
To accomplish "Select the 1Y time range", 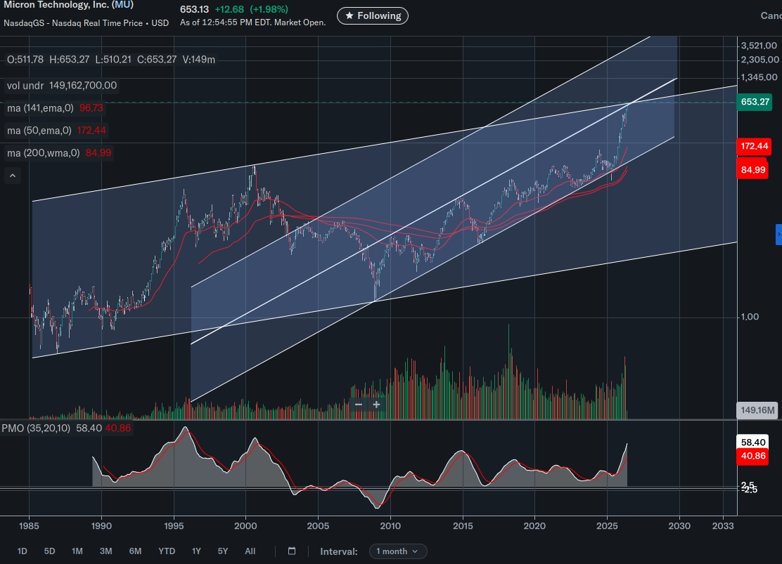I will (x=196, y=551).
